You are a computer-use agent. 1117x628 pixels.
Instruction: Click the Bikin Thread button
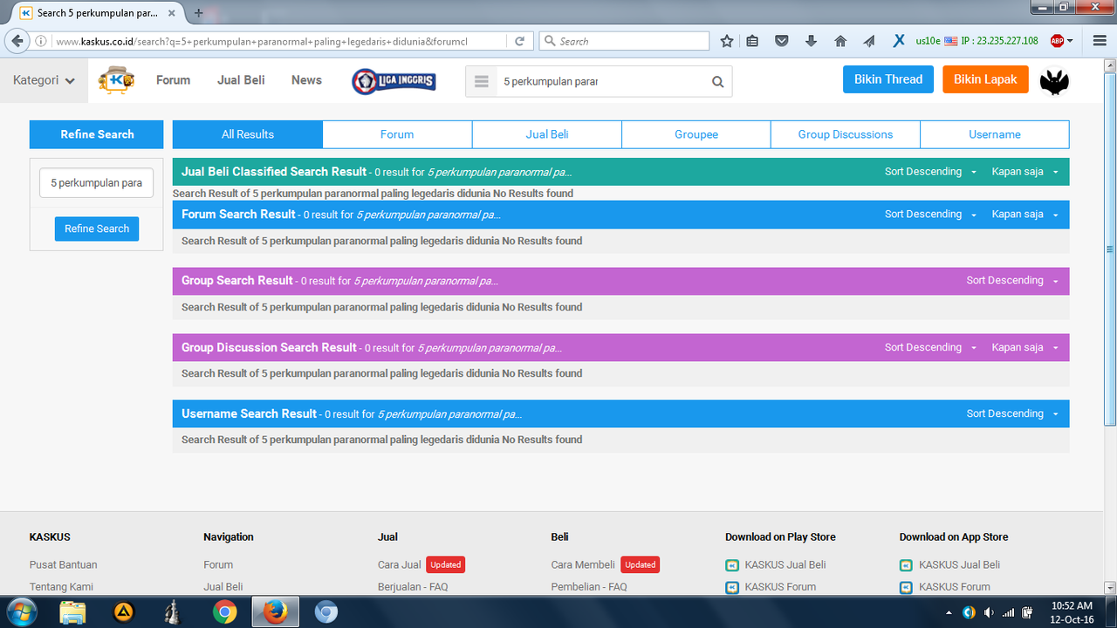(888, 79)
